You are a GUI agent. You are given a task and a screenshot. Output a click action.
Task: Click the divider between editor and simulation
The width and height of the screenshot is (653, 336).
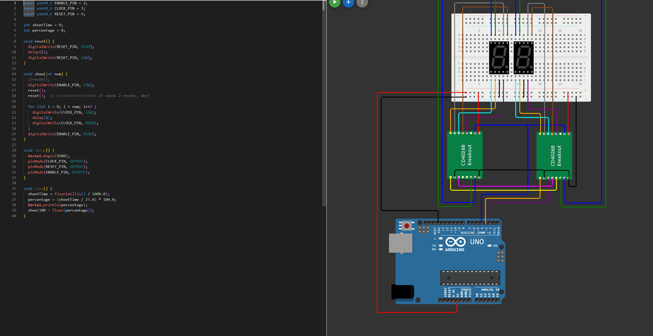(326, 168)
